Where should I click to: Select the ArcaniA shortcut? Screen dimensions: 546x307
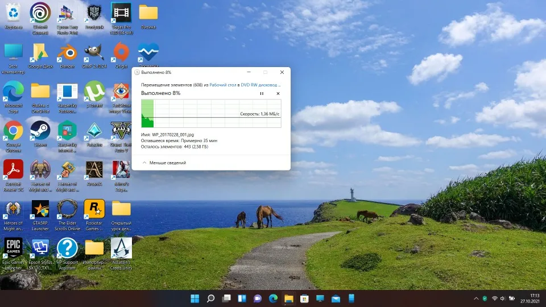click(94, 173)
